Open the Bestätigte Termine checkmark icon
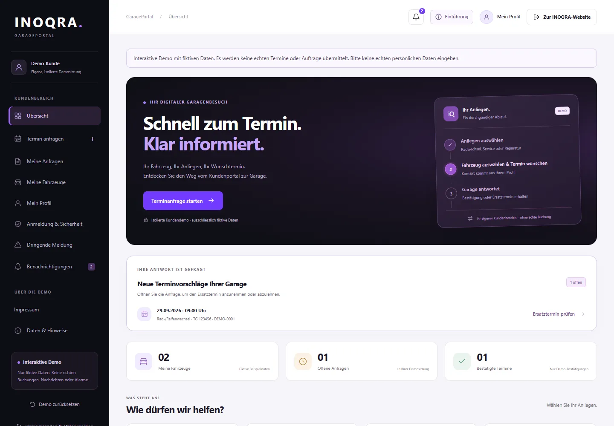Screen dimensions: 614x426 click(x=462, y=361)
